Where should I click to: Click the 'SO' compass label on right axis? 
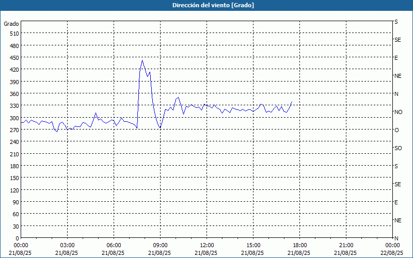point(398,148)
